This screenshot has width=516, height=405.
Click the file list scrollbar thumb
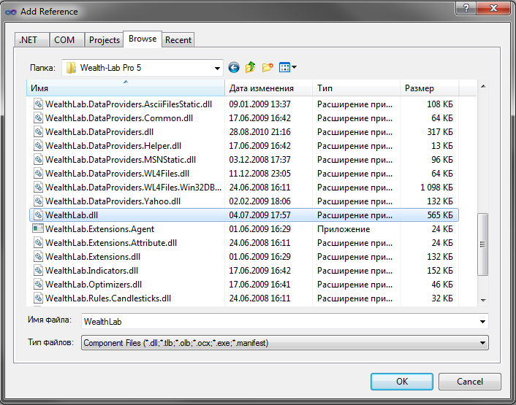coord(483,244)
